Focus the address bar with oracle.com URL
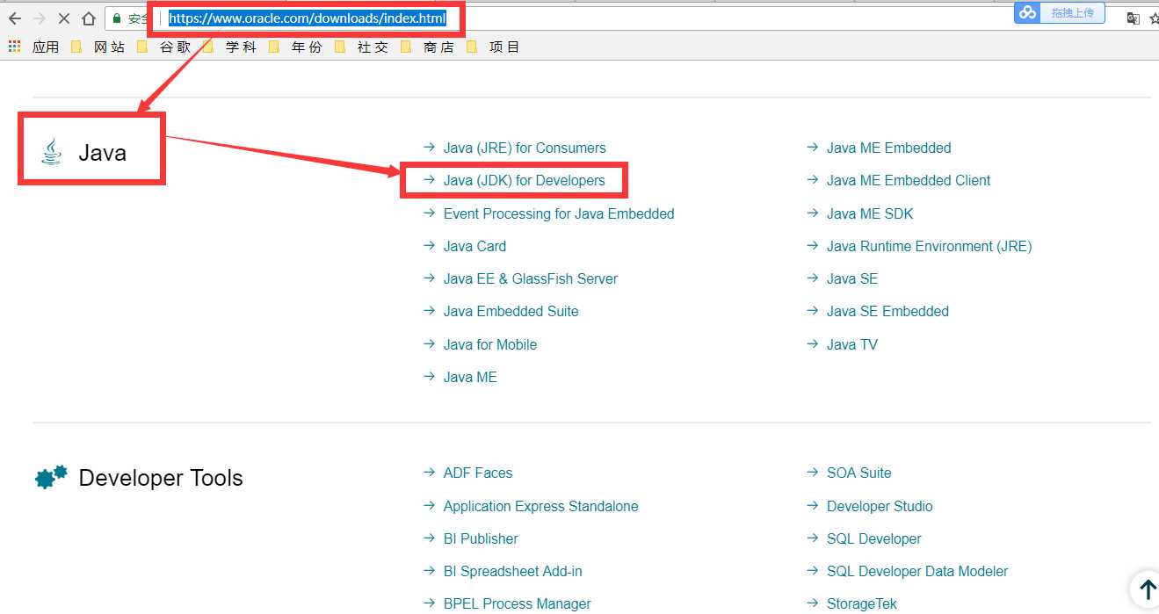This screenshot has height=614, width=1159. coord(308,18)
